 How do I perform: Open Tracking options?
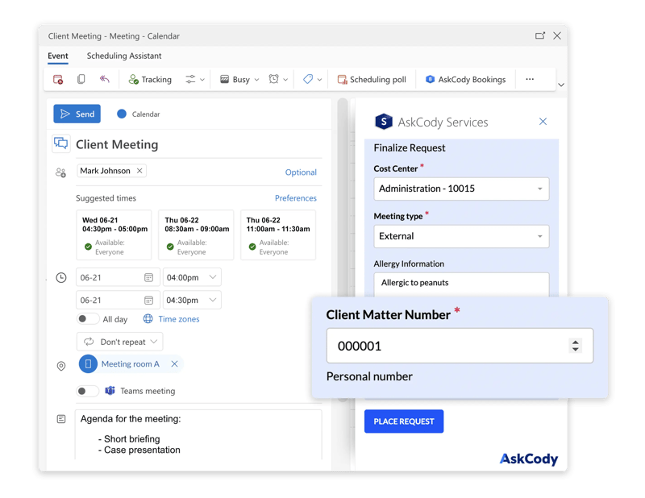150,79
